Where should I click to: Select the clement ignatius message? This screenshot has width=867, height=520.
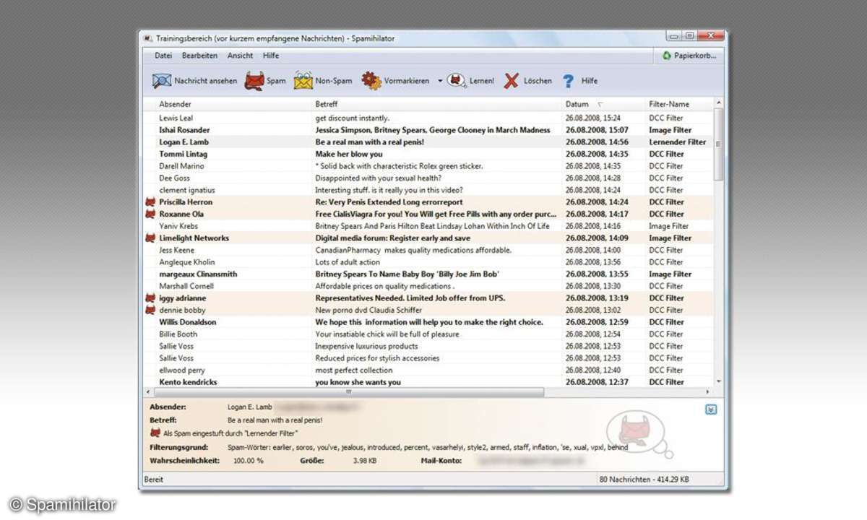tap(428, 190)
